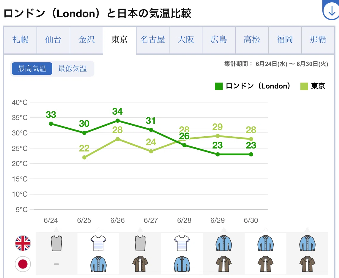Switch to the 最低気温 toggle

(x=72, y=69)
